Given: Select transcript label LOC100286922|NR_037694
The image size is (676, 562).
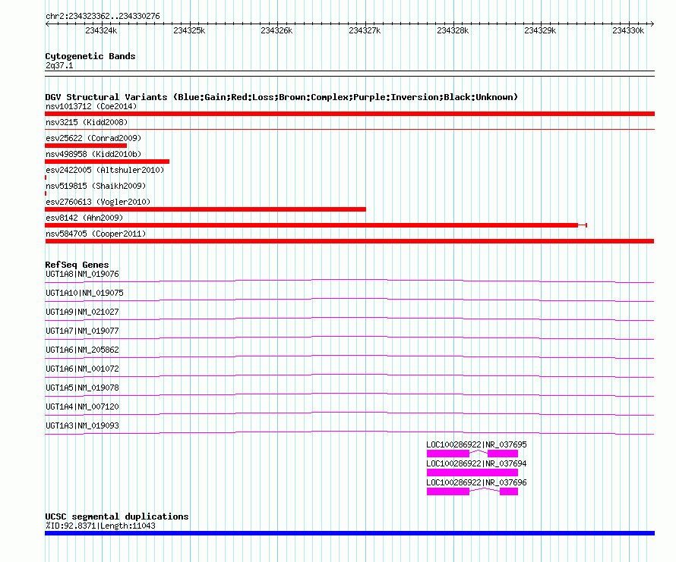Looking at the screenshot, I should [x=476, y=464].
